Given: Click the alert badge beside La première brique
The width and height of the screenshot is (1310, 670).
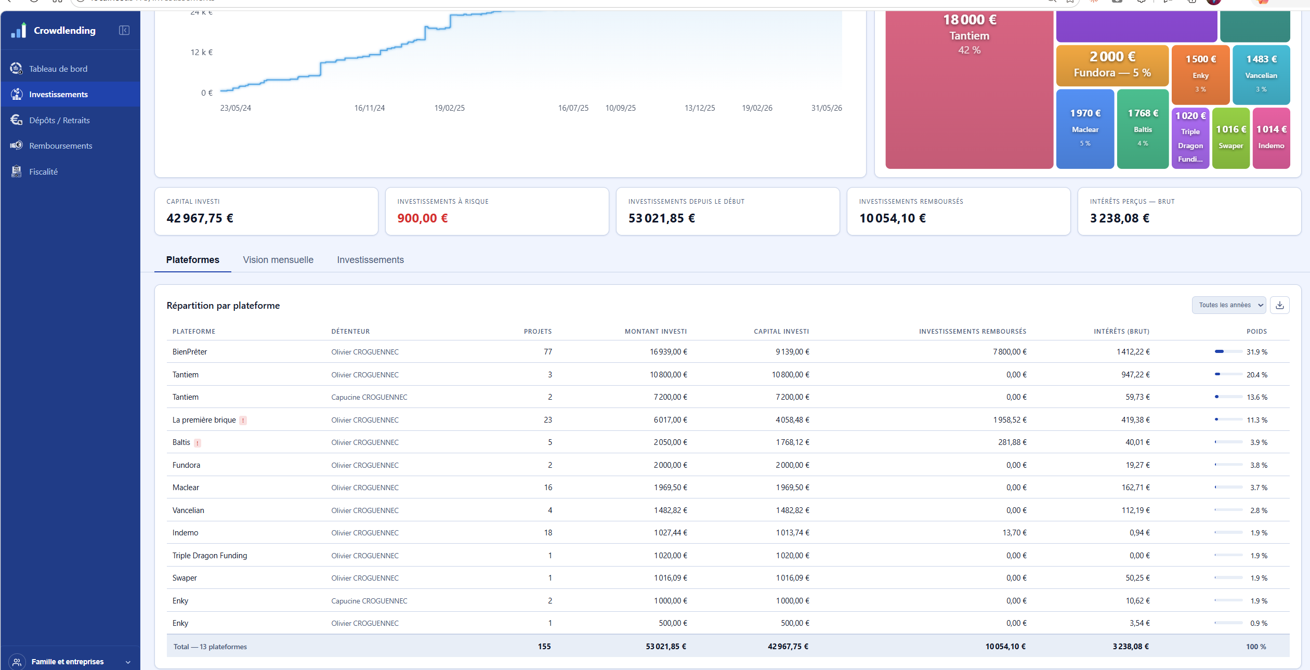Looking at the screenshot, I should (x=243, y=421).
